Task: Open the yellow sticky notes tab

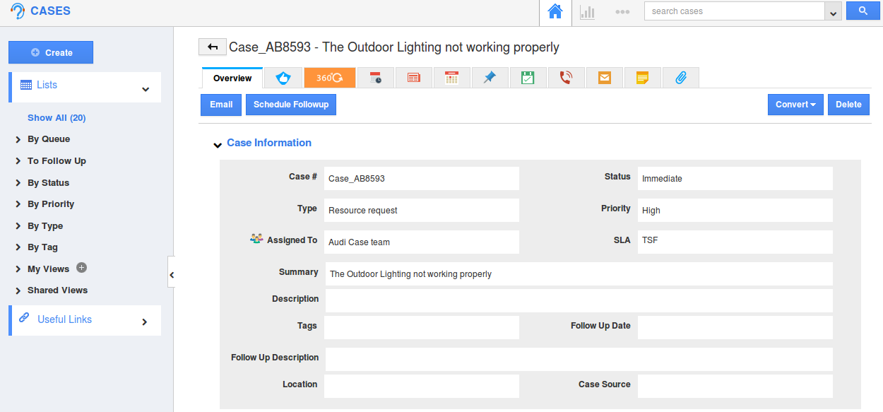Action: click(x=642, y=78)
